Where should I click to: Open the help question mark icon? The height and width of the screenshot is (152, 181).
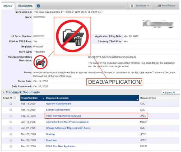(x=38, y=6)
